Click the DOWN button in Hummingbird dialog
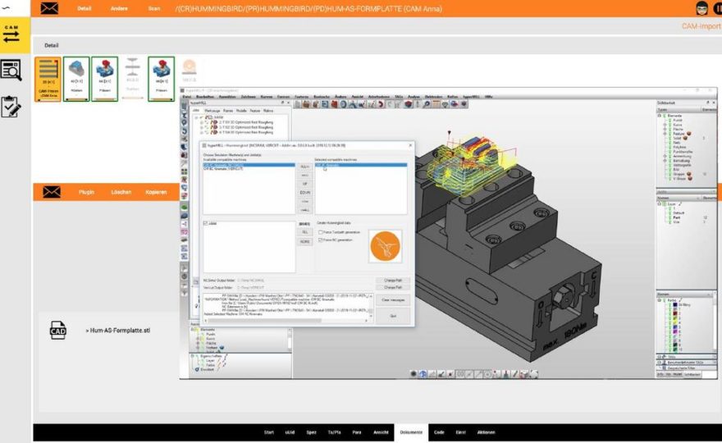Image resolution: width=722 pixels, height=443 pixels. (x=305, y=193)
